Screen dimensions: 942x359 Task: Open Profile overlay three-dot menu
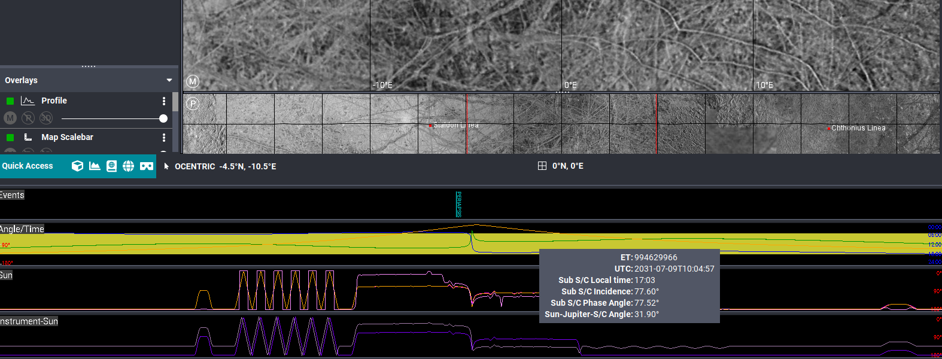coord(164,101)
